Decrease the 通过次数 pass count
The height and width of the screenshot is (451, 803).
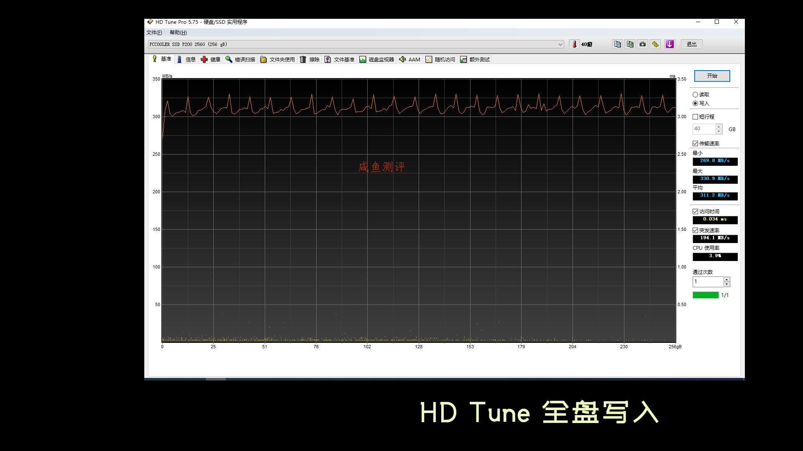[726, 284]
